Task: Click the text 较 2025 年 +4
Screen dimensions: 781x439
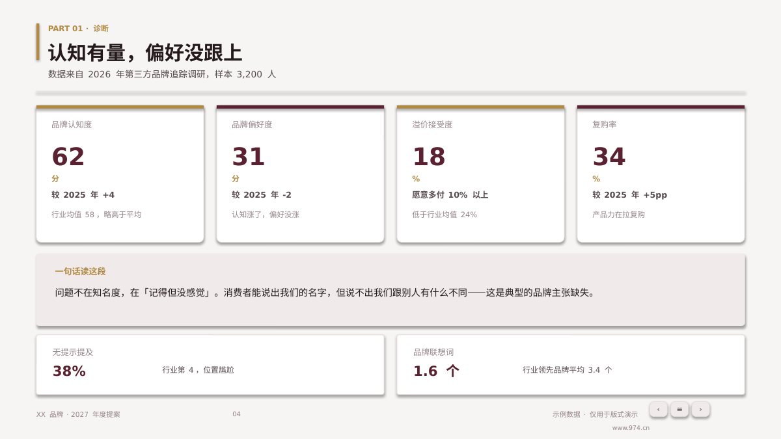Action: pyautogui.click(x=83, y=194)
